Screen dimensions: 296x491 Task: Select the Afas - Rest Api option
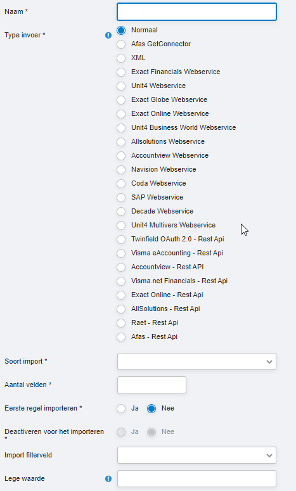pos(121,337)
